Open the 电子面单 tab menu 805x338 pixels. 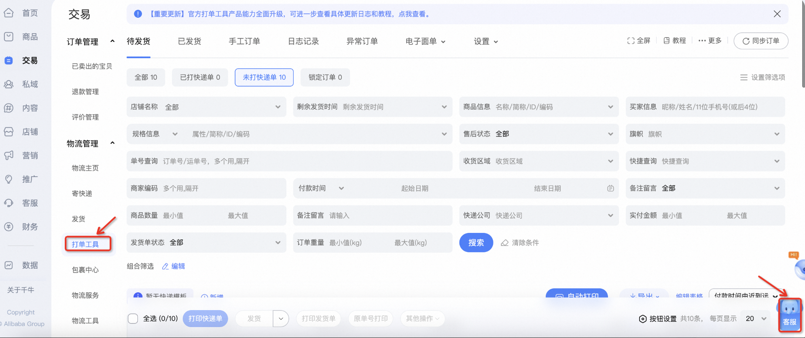click(x=425, y=41)
